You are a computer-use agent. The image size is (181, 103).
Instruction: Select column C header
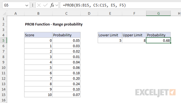point(66,14)
